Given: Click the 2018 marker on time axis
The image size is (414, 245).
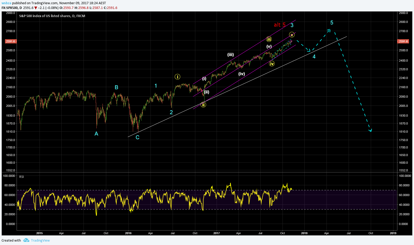Looking at the screenshot, I should (304, 233).
